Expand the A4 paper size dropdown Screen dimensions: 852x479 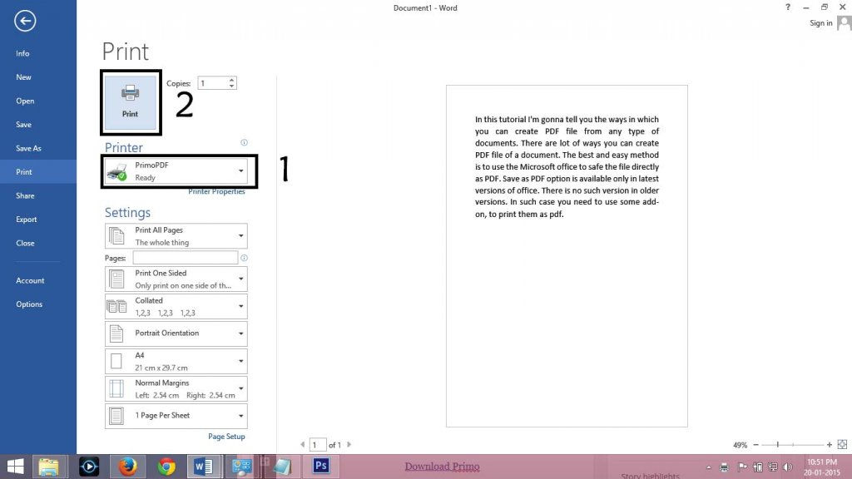click(176, 361)
